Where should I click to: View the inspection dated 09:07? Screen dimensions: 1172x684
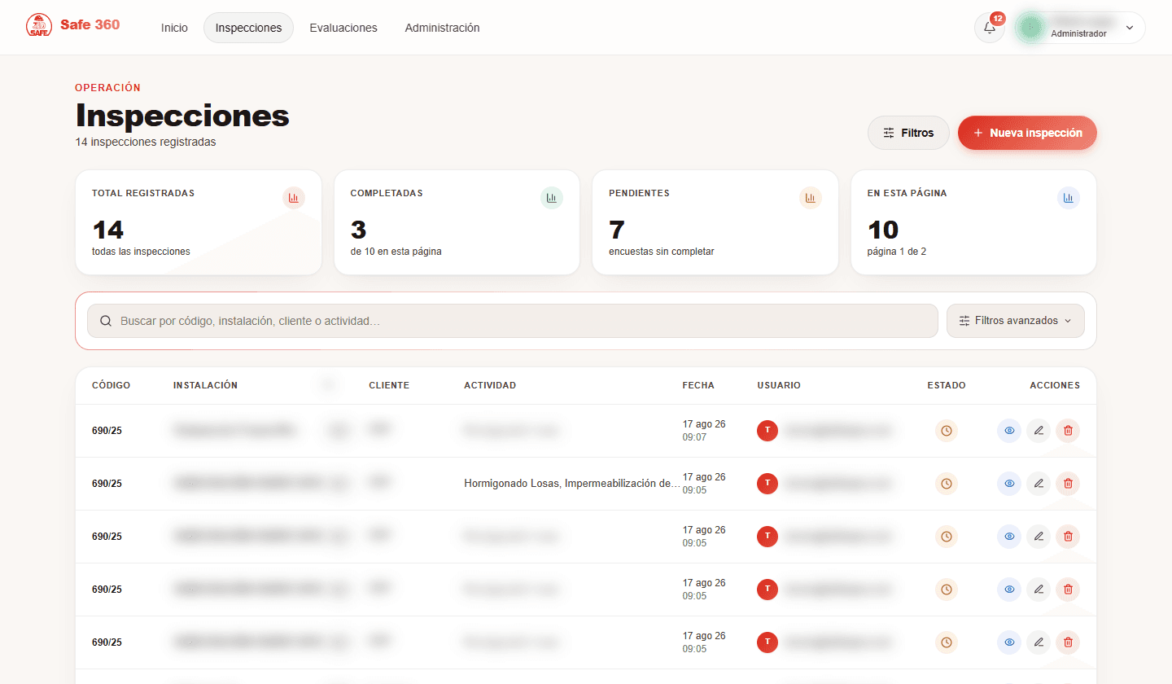tap(1009, 431)
